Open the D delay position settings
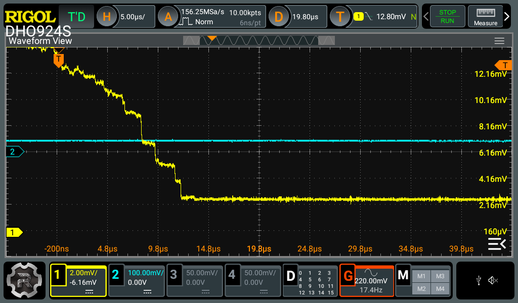Screen dimensions: 518x303 pos(298,17)
